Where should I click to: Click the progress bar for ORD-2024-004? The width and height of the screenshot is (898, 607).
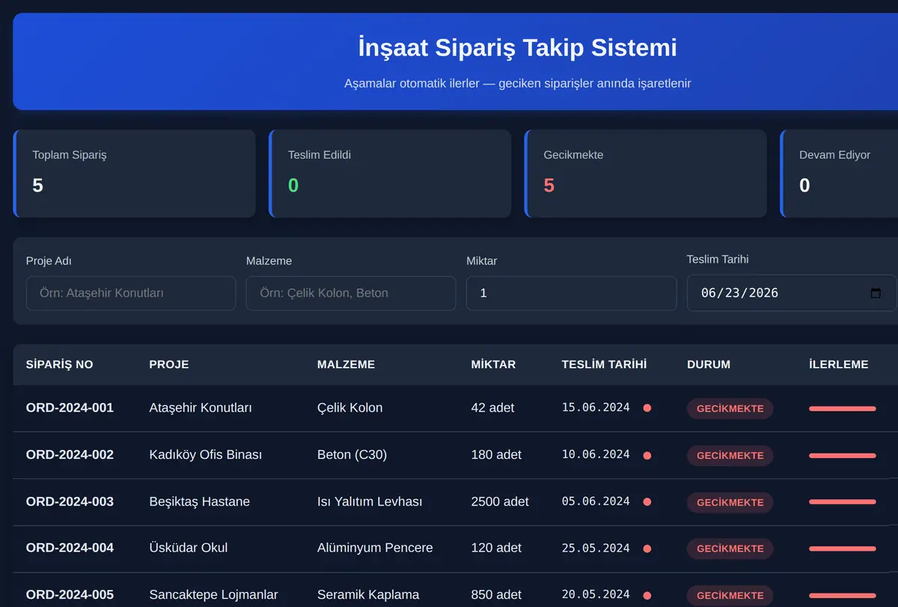(x=843, y=549)
